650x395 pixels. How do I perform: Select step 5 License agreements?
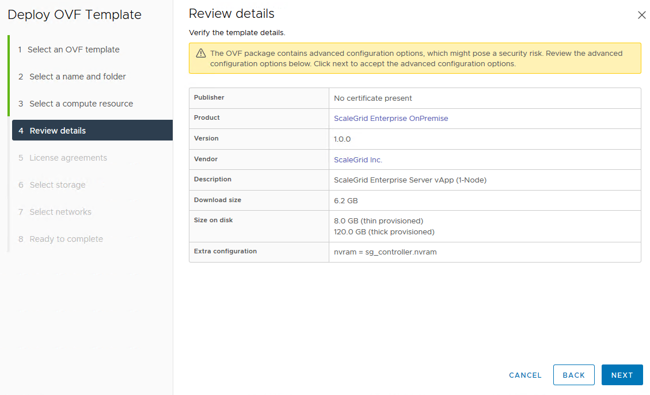click(63, 158)
